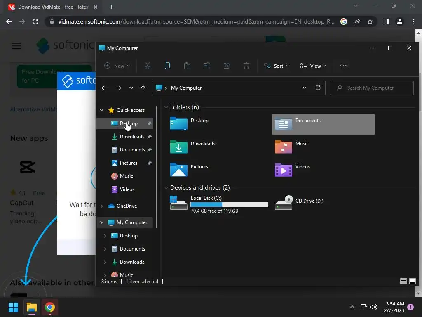The image size is (422, 317).
Task: Click the Cut scissors icon in toolbar
Action: (148, 66)
